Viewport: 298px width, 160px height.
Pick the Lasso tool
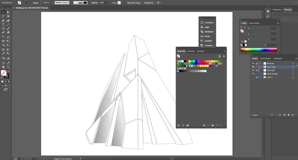tap(8, 16)
